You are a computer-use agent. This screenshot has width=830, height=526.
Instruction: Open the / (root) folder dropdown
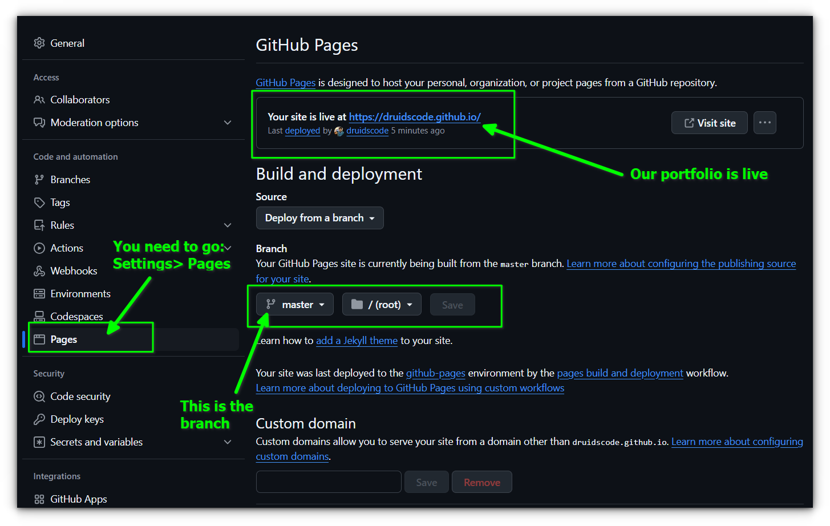coord(382,305)
